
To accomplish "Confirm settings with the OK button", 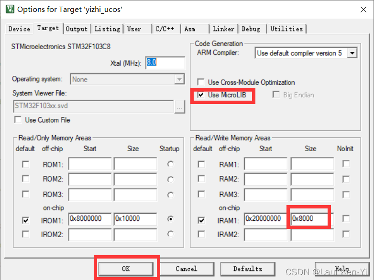I will (x=126, y=269).
